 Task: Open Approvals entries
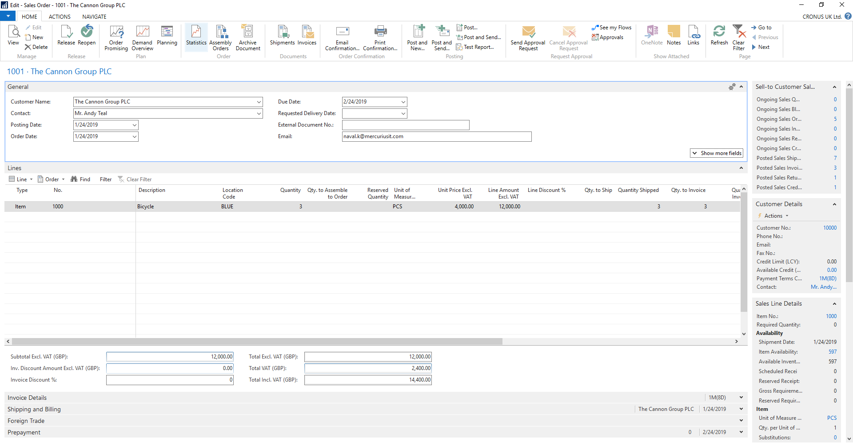tap(607, 37)
